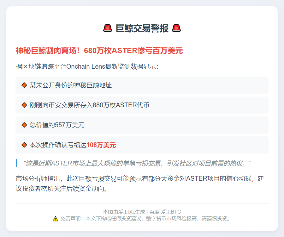Click the diamond icon before the 680万枚ASTER item
Viewport: 284px width, 237px height.
tap(24, 105)
